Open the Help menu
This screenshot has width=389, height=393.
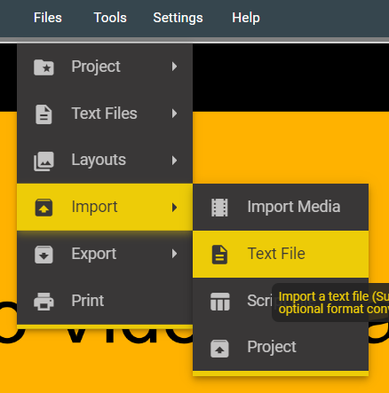point(246,18)
